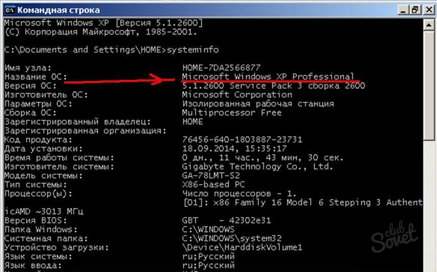Maximize the Командная строка window

tap(415, 9)
